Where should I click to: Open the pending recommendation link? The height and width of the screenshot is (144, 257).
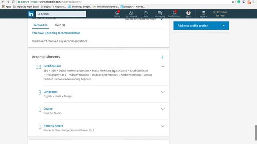pos(56,33)
